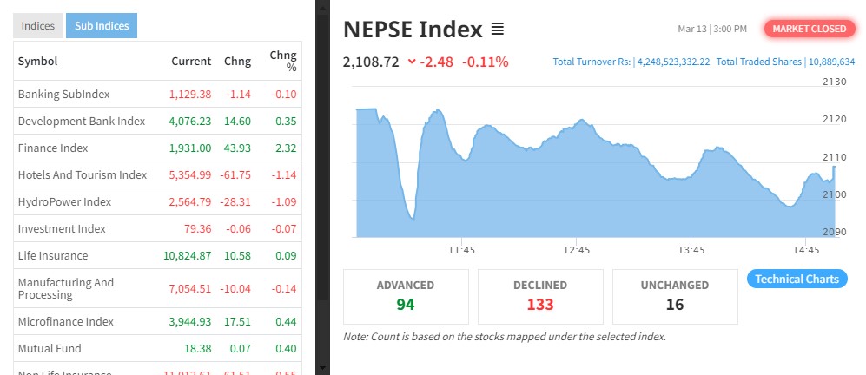Open HydroPower Index row
Image resolution: width=866 pixels, height=375 pixels.
[x=65, y=201]
